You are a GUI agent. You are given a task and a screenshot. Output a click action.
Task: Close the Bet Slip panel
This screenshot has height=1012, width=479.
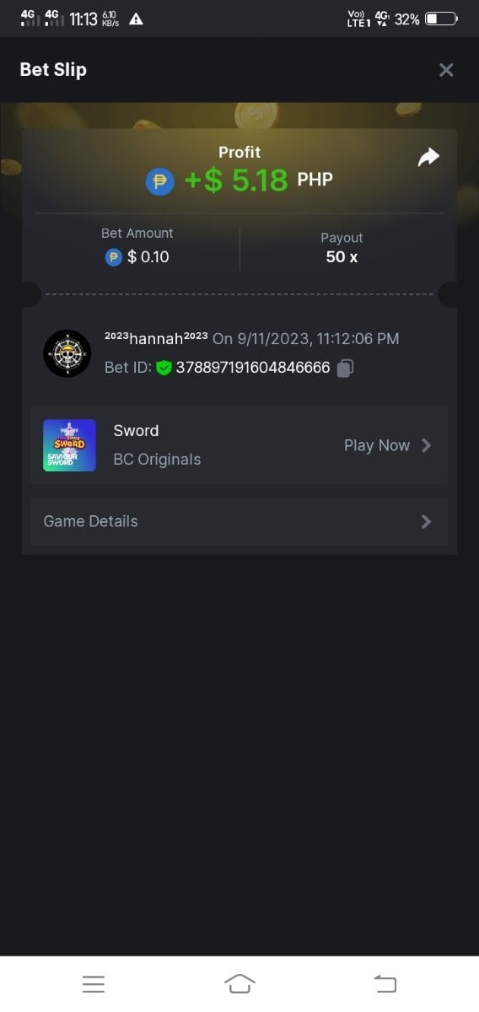coord(446,70)
